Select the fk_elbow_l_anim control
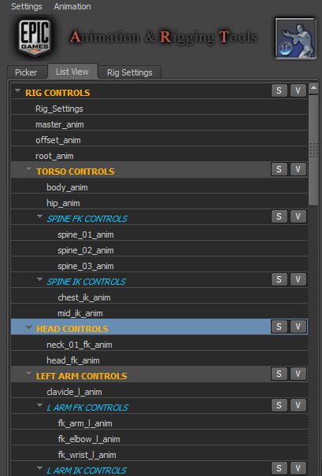 coord(159,439)
